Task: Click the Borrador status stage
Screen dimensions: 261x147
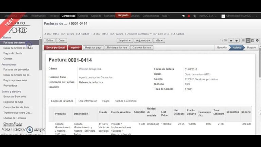Action: click(222, 48)
